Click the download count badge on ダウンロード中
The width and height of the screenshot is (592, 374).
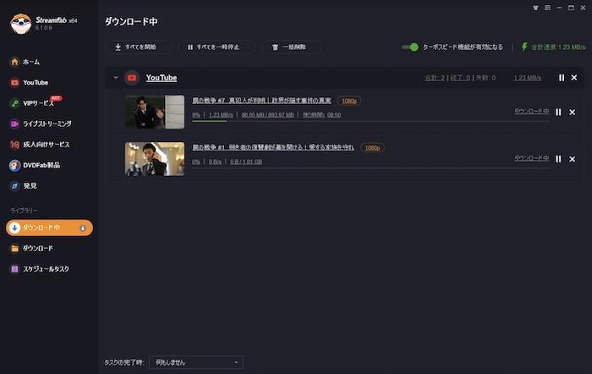point(83,228)
